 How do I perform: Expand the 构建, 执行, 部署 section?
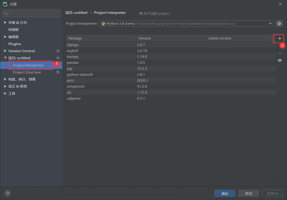click(5, 79)
